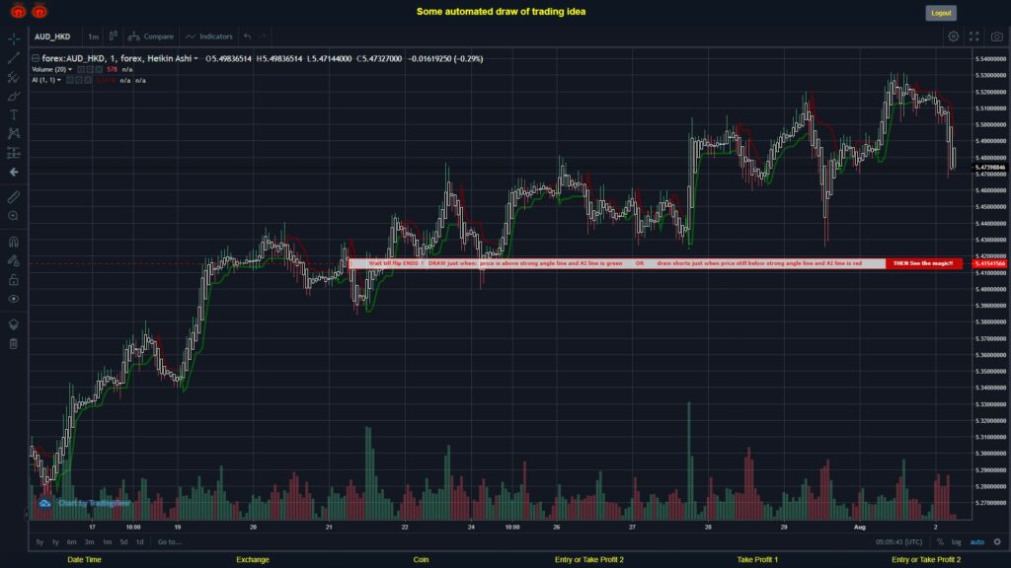Click the Take Profit 1 column header

pos(757,560)
